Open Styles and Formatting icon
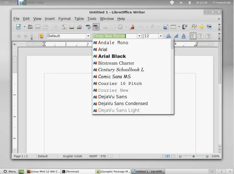 pos(41,36)
